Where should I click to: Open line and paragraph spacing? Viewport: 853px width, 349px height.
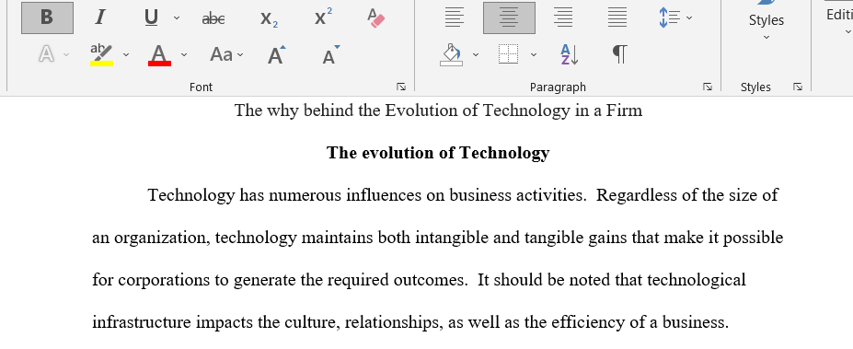coord(670,18)
